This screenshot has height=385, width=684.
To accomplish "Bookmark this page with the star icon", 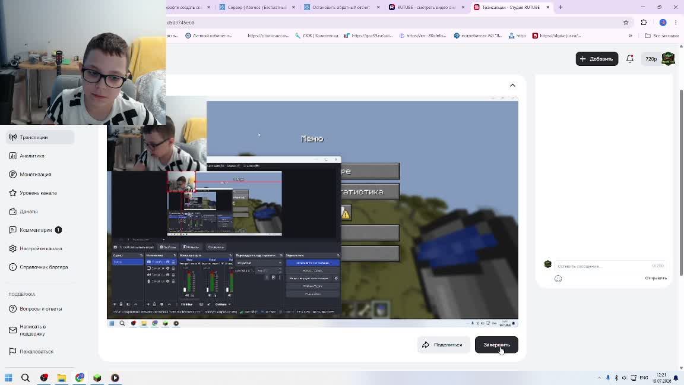I will tap(626, 22).
